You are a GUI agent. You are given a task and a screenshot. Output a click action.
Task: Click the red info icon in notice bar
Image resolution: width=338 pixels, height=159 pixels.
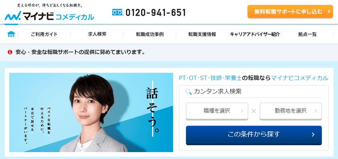(10, 52)
